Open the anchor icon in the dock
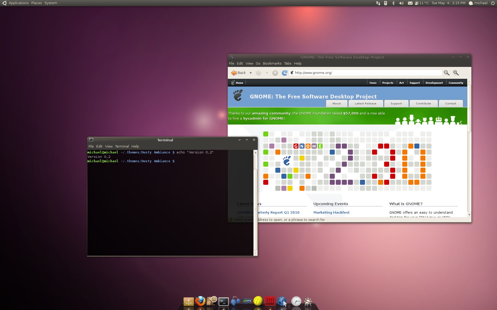This screenshot has height=310, width=497. [x=188, y=301]
